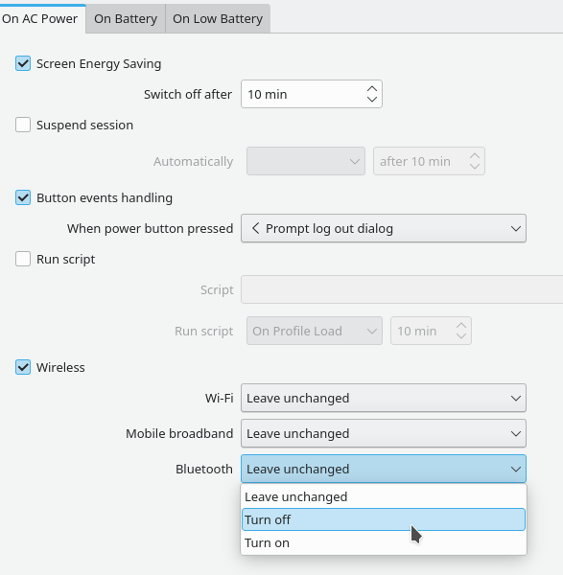
Task: Disable Button events handling checkbox
Action: tap(23, 197)
